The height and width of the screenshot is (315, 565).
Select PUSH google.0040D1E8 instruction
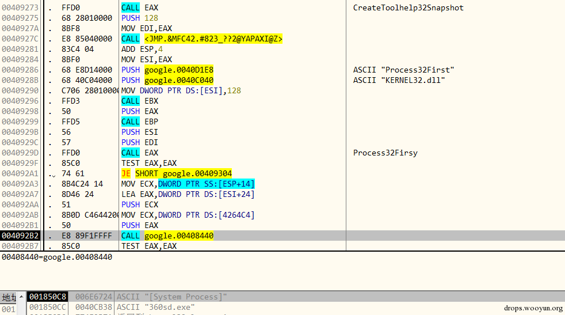pos(167,70)
